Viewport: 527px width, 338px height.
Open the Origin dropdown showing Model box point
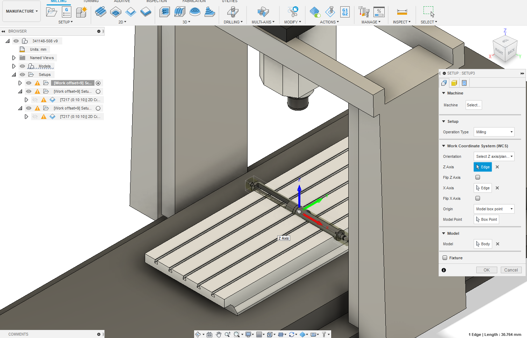click(494, 209)
